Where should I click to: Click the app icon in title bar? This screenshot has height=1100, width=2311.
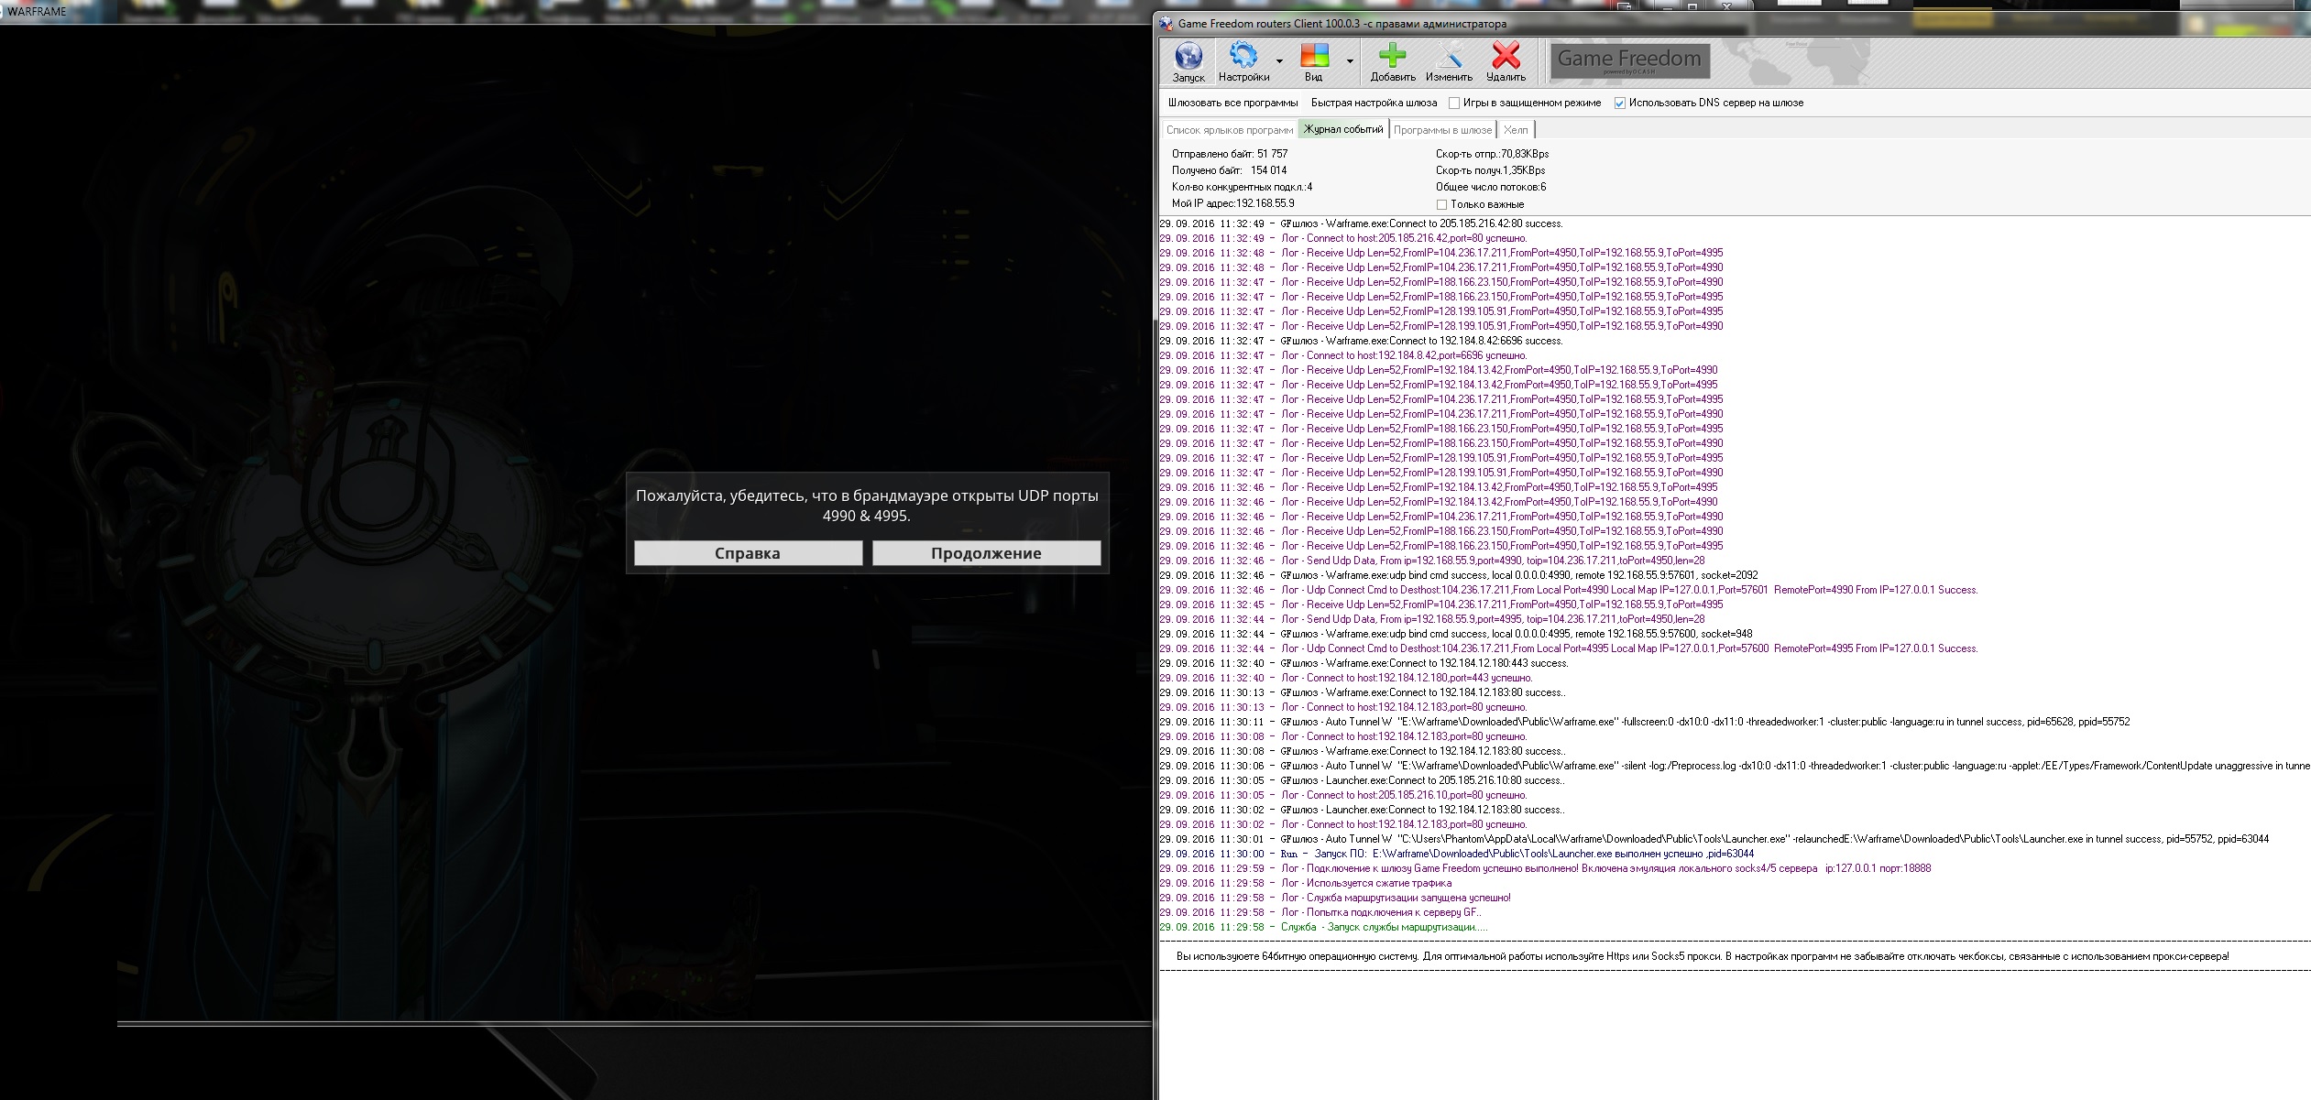click(1166, 24)
